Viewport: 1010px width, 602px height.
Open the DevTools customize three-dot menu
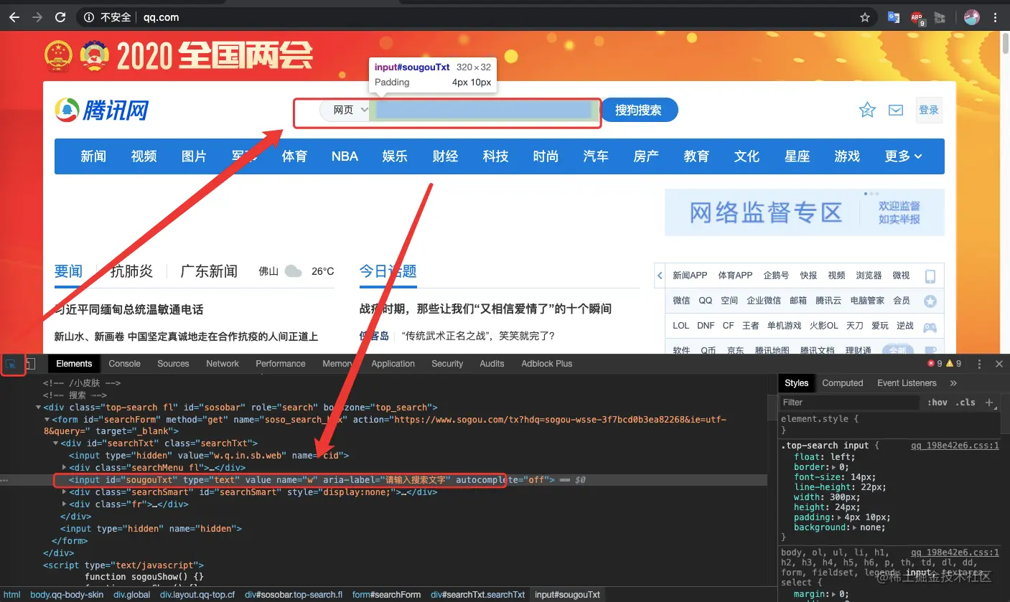(979, 364)
